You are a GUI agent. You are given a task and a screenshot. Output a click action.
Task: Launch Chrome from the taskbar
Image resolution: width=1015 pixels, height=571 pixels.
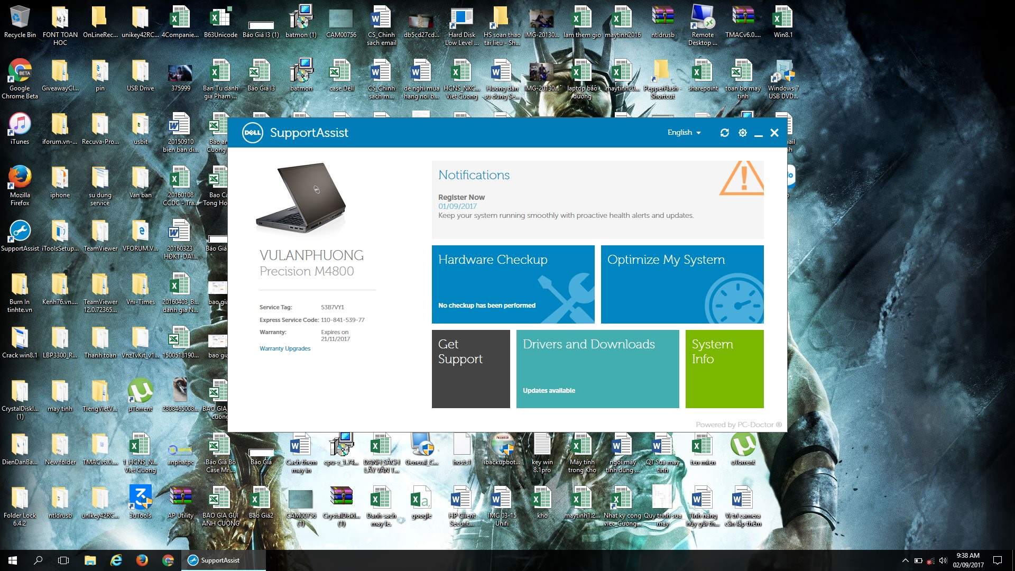click(168, 560)
